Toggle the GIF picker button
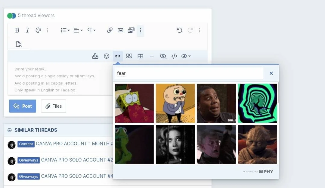Image resolution: width=325 pixels, height=188 pixels. [118, 56]
